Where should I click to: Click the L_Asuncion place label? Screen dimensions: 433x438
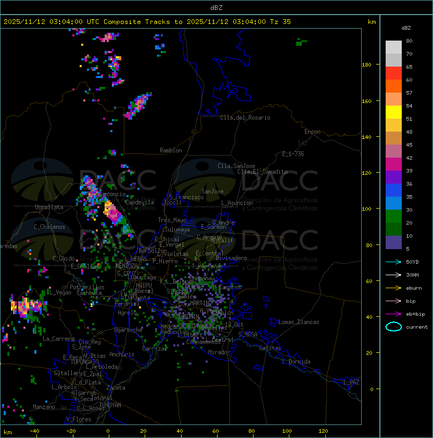pyautogui.click(x=237, y=203)
